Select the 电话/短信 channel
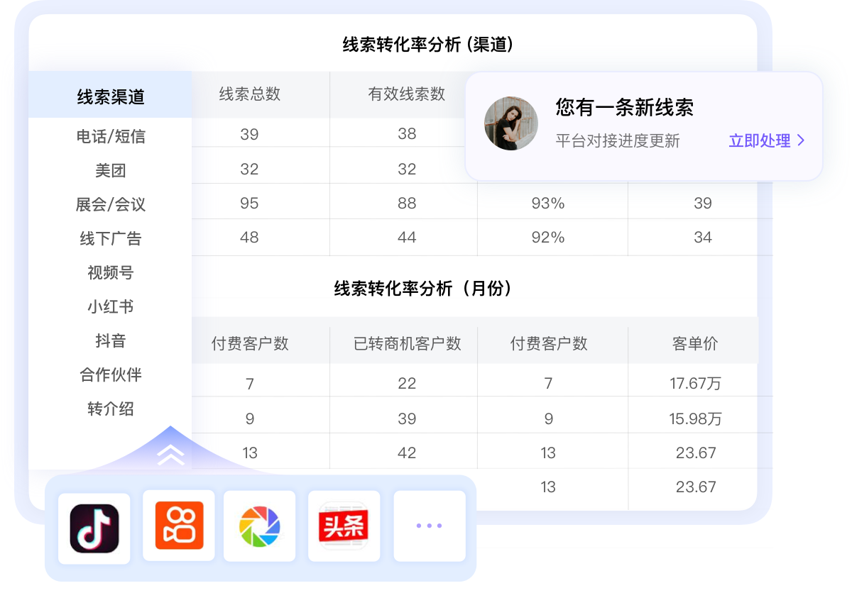The image size is (852, 610). point(110,136)
